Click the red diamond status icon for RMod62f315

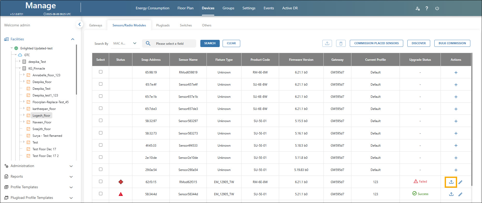(x=121, y=182)
